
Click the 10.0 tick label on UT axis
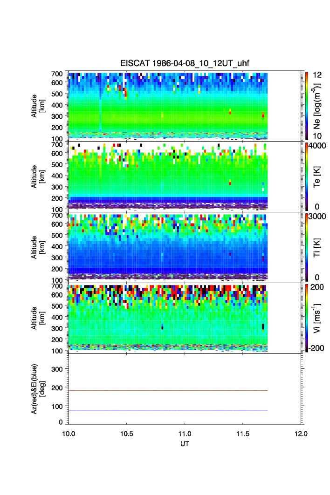69,434
